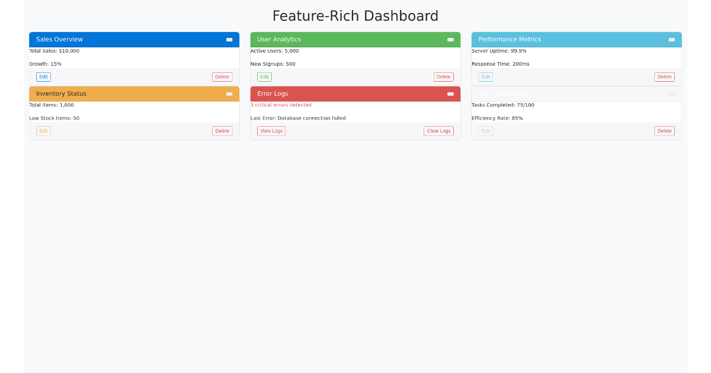Collapse the Sales Overview card using its minimize icon

coord(229,40)
